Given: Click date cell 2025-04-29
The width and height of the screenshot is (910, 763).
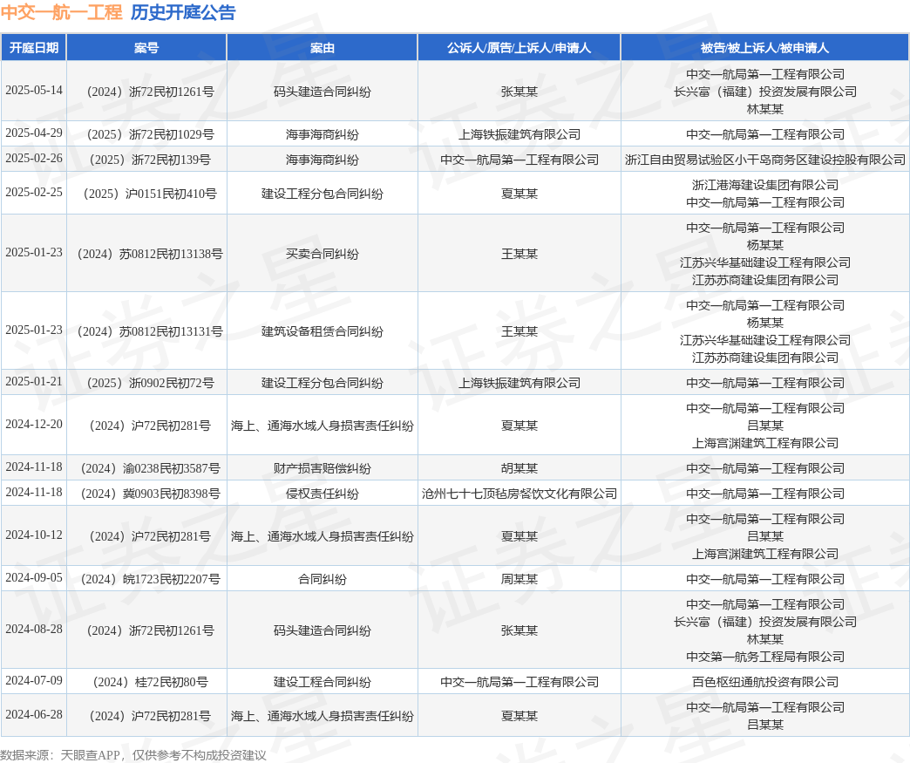Looking at the screenshot, I should (x=34, y=133).
